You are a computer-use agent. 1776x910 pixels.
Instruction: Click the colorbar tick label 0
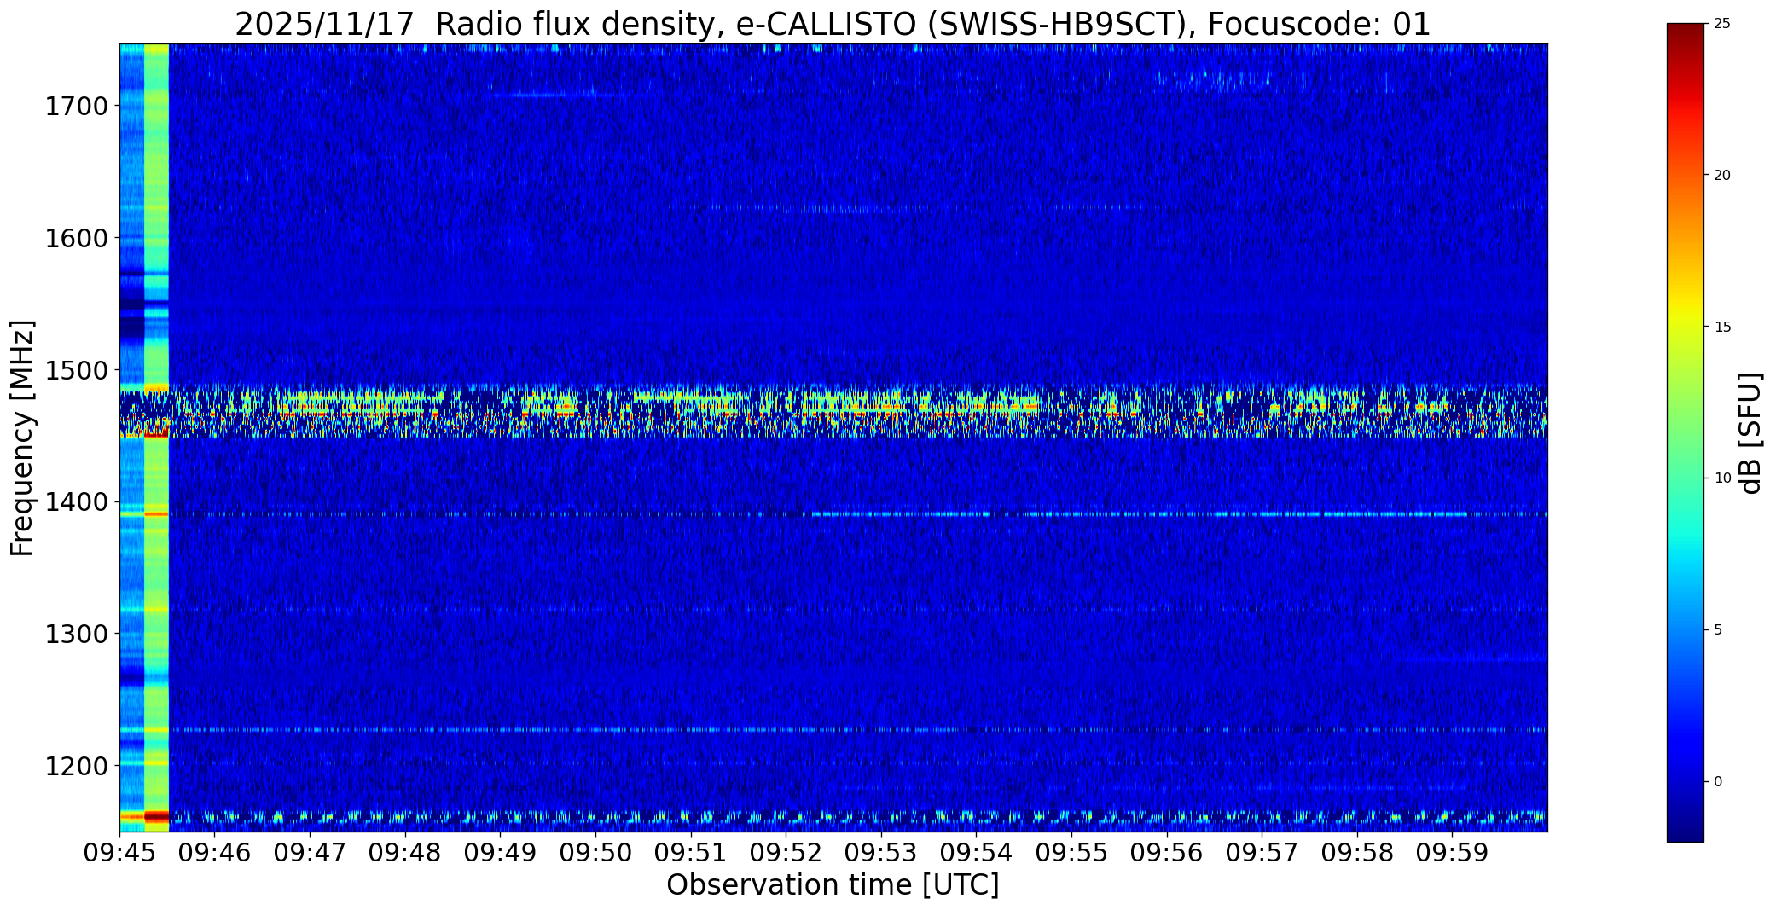1718,781
